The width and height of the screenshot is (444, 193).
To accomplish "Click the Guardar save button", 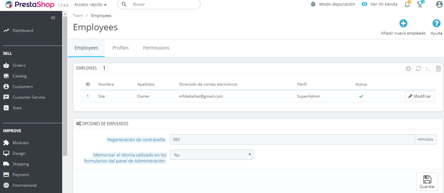I will tap(427, 181).
